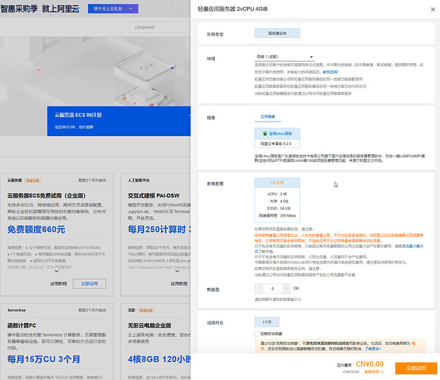Screen dimensions: 440x380
Task: Select the 服务器实例 instance type option
Action: (277, 33)
